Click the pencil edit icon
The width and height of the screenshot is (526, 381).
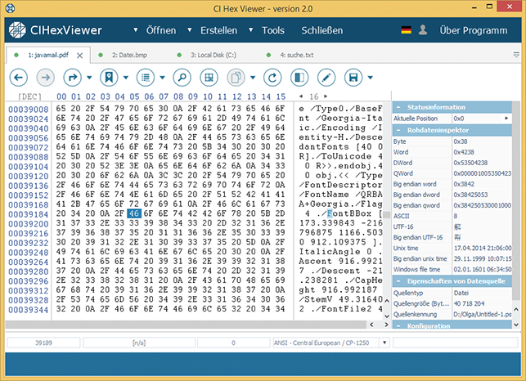click(326, 78)
